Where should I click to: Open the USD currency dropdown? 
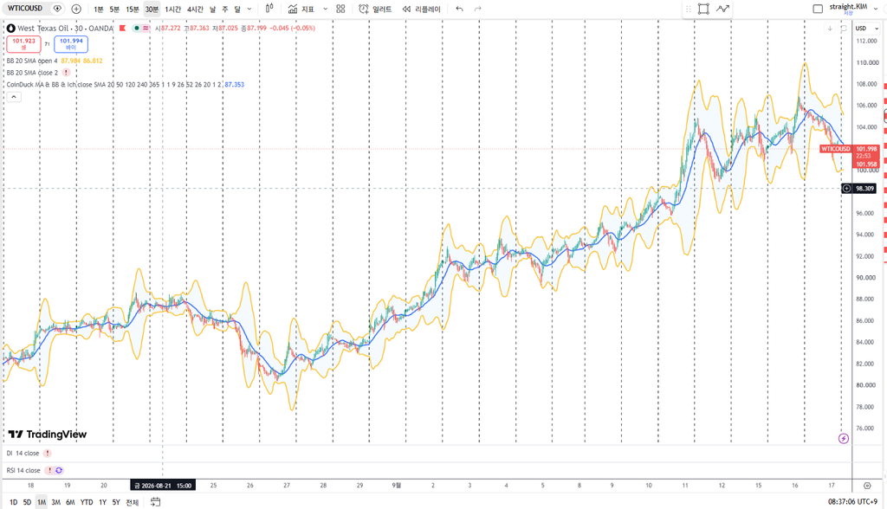pos(866,29)
